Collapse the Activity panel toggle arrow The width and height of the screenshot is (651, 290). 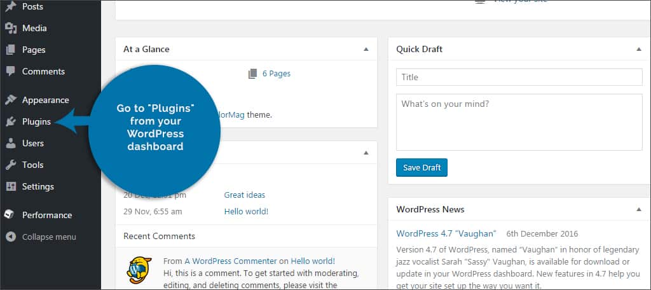366,153
